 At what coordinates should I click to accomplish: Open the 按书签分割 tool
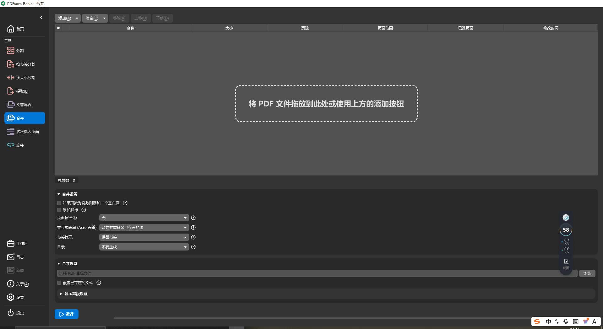point(25,64)
